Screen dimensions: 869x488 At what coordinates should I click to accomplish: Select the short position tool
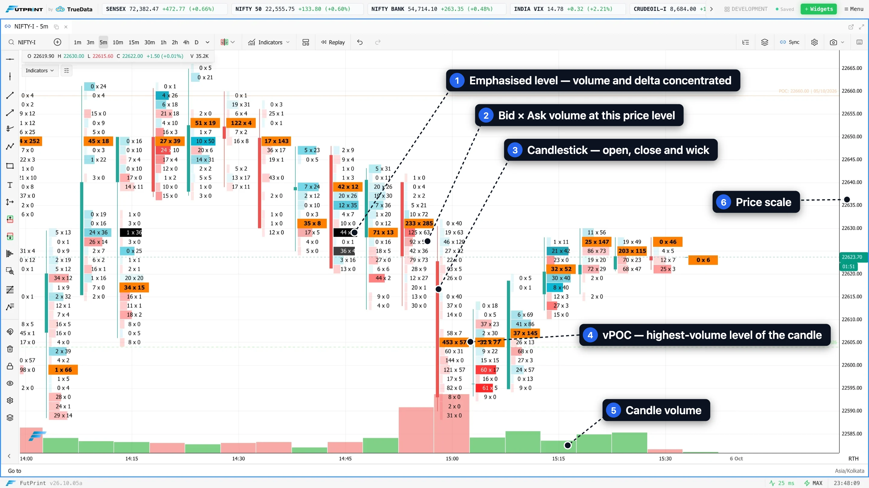tap(10, 236)
